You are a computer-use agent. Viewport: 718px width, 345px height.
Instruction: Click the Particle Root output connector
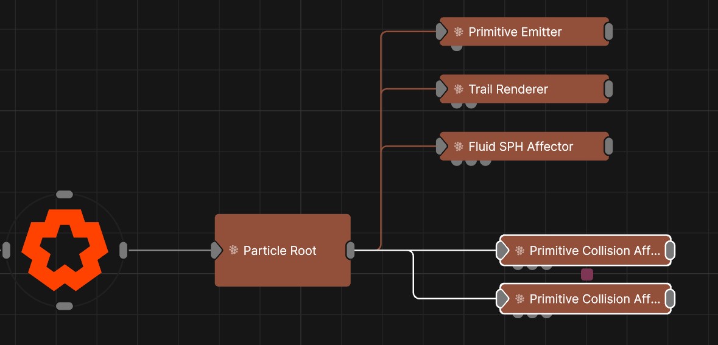point(351,250)
